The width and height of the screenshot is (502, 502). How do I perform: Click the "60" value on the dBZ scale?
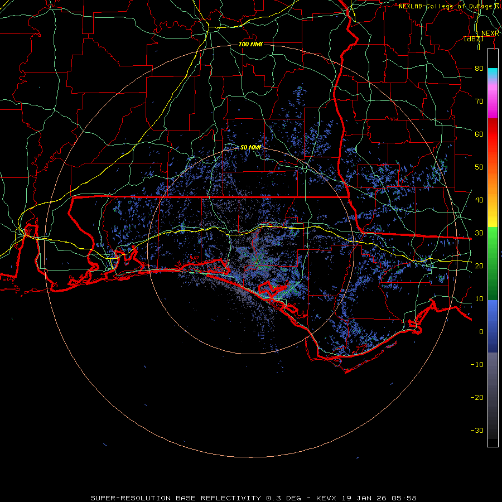(479, 134)
